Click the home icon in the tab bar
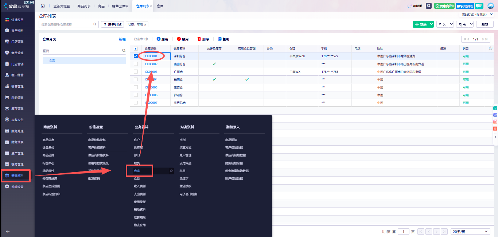Screen dimensions: 498x237 coord(43,6)
